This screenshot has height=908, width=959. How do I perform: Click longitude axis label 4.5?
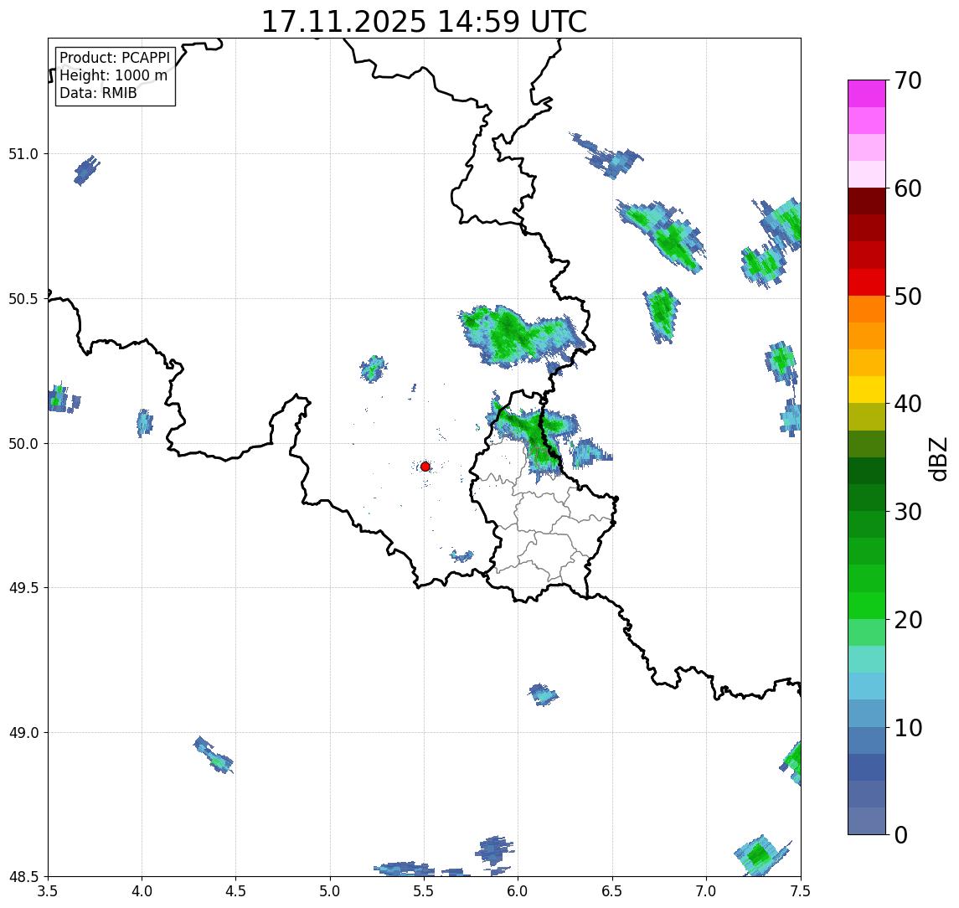click(x=236, y=891)
